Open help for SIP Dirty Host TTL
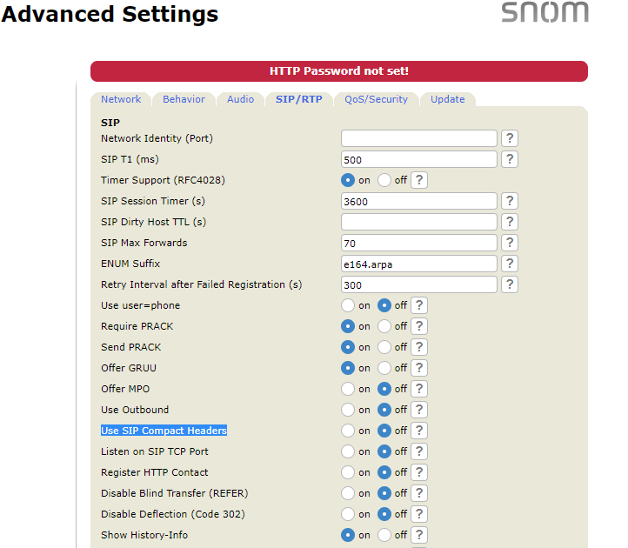Screen dimensions: 628x548 (510, 222)
